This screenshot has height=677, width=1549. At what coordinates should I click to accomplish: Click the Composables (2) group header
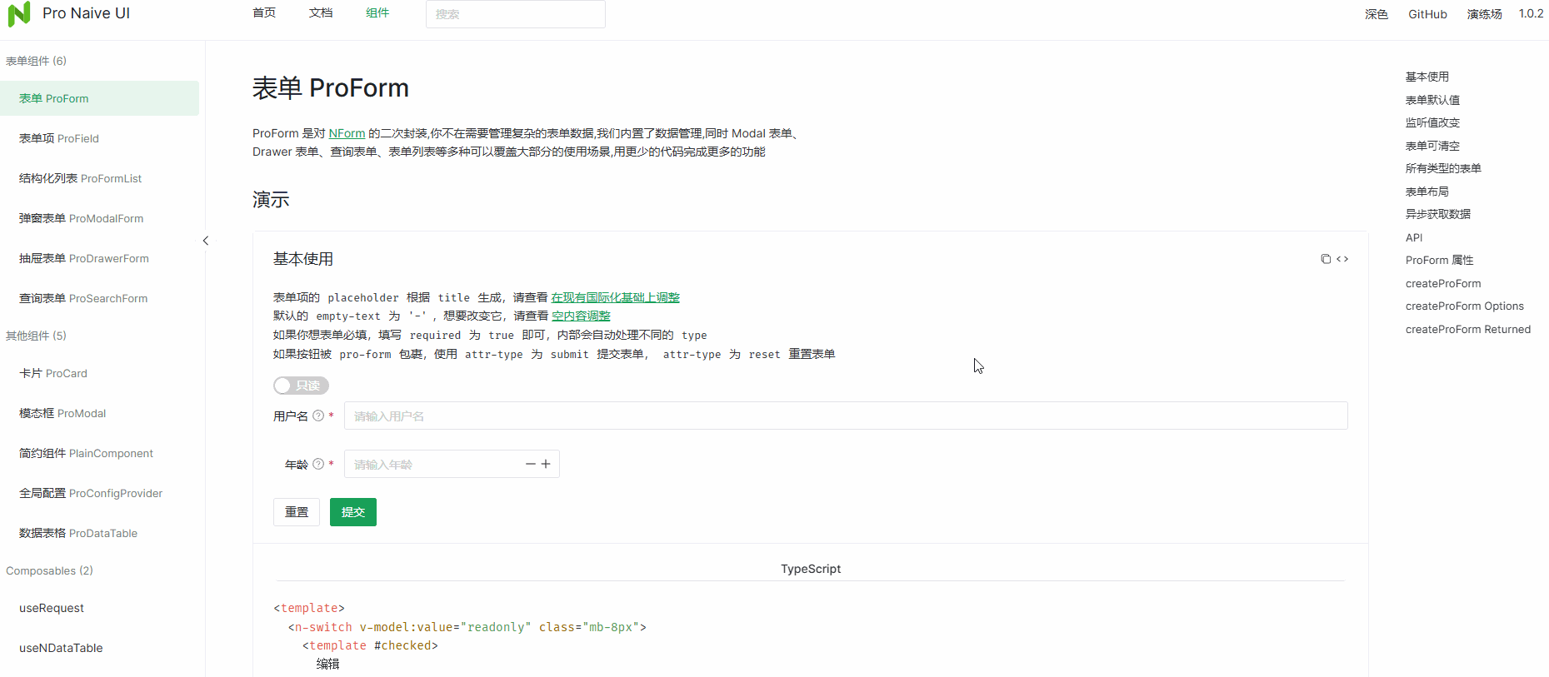pos(49,570)
